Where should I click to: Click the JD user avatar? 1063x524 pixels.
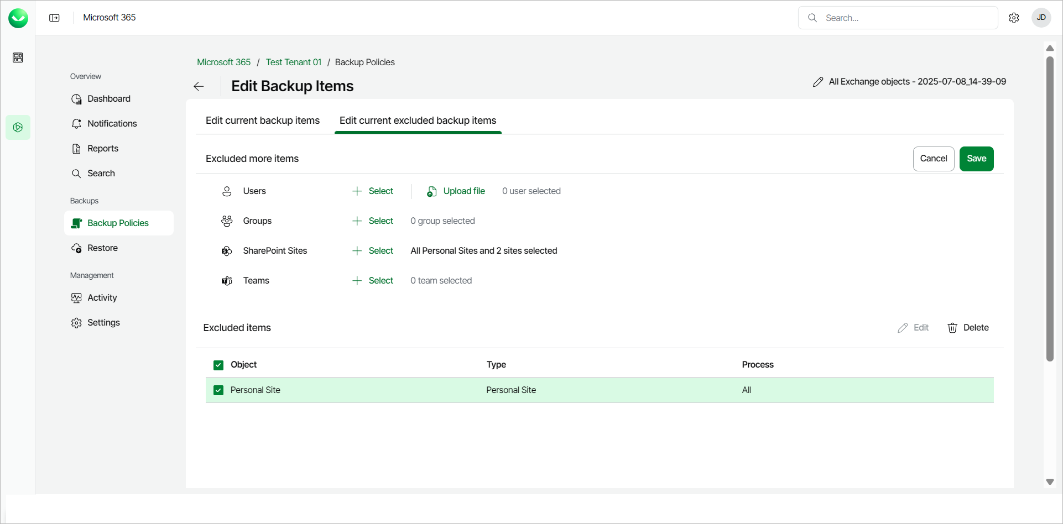pyautogui.click(x=1041, y=18)
